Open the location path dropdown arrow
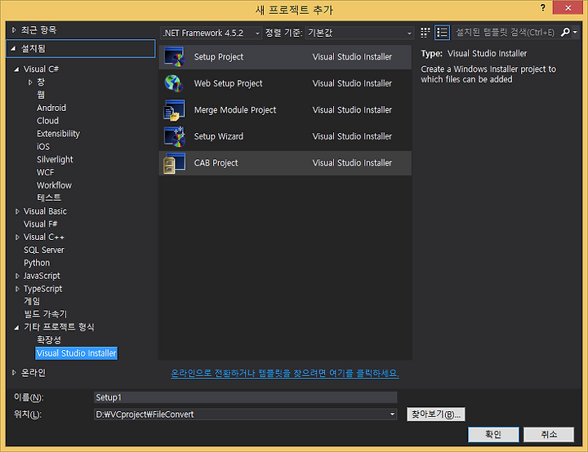The height and width of the screenshot is (452, 588). tap(392, 414)
